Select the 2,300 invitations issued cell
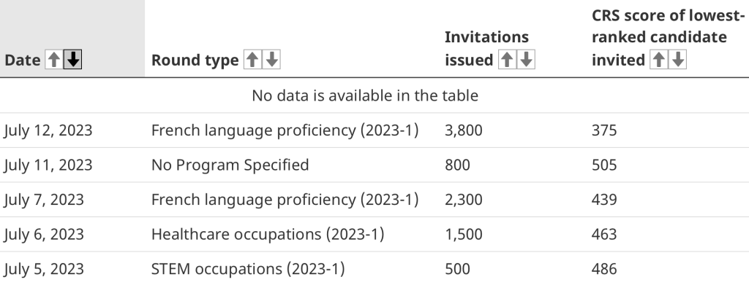 tap(463, 200)
